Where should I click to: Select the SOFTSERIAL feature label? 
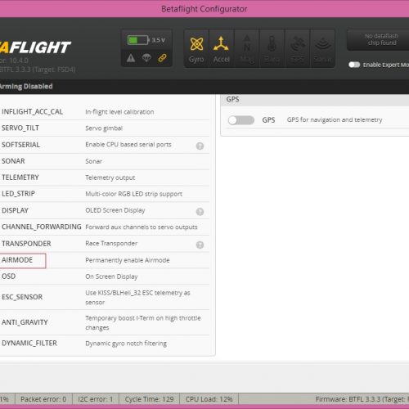click(20, 145)
